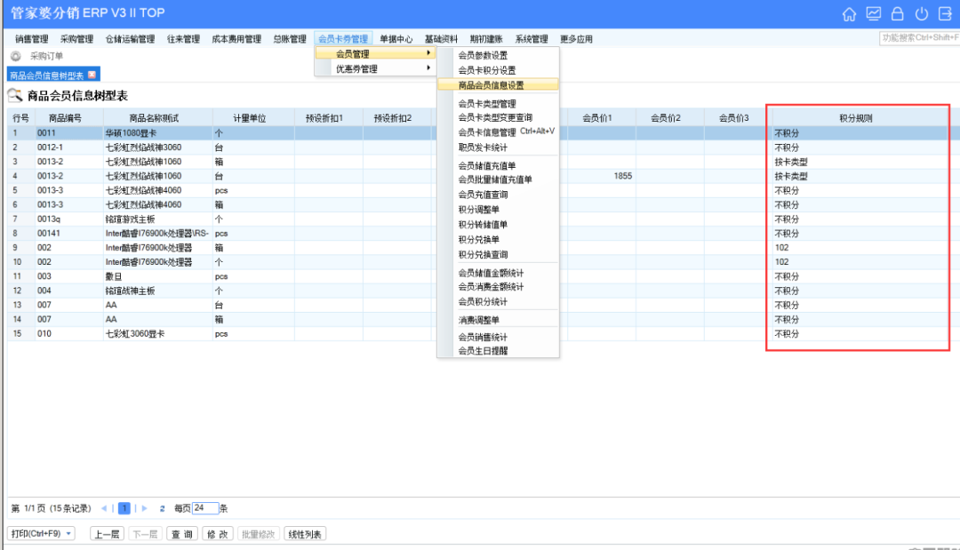Click the round icon beside 采购订单
The height and width of the screenshot is (550, 960).
coord(15,56)
